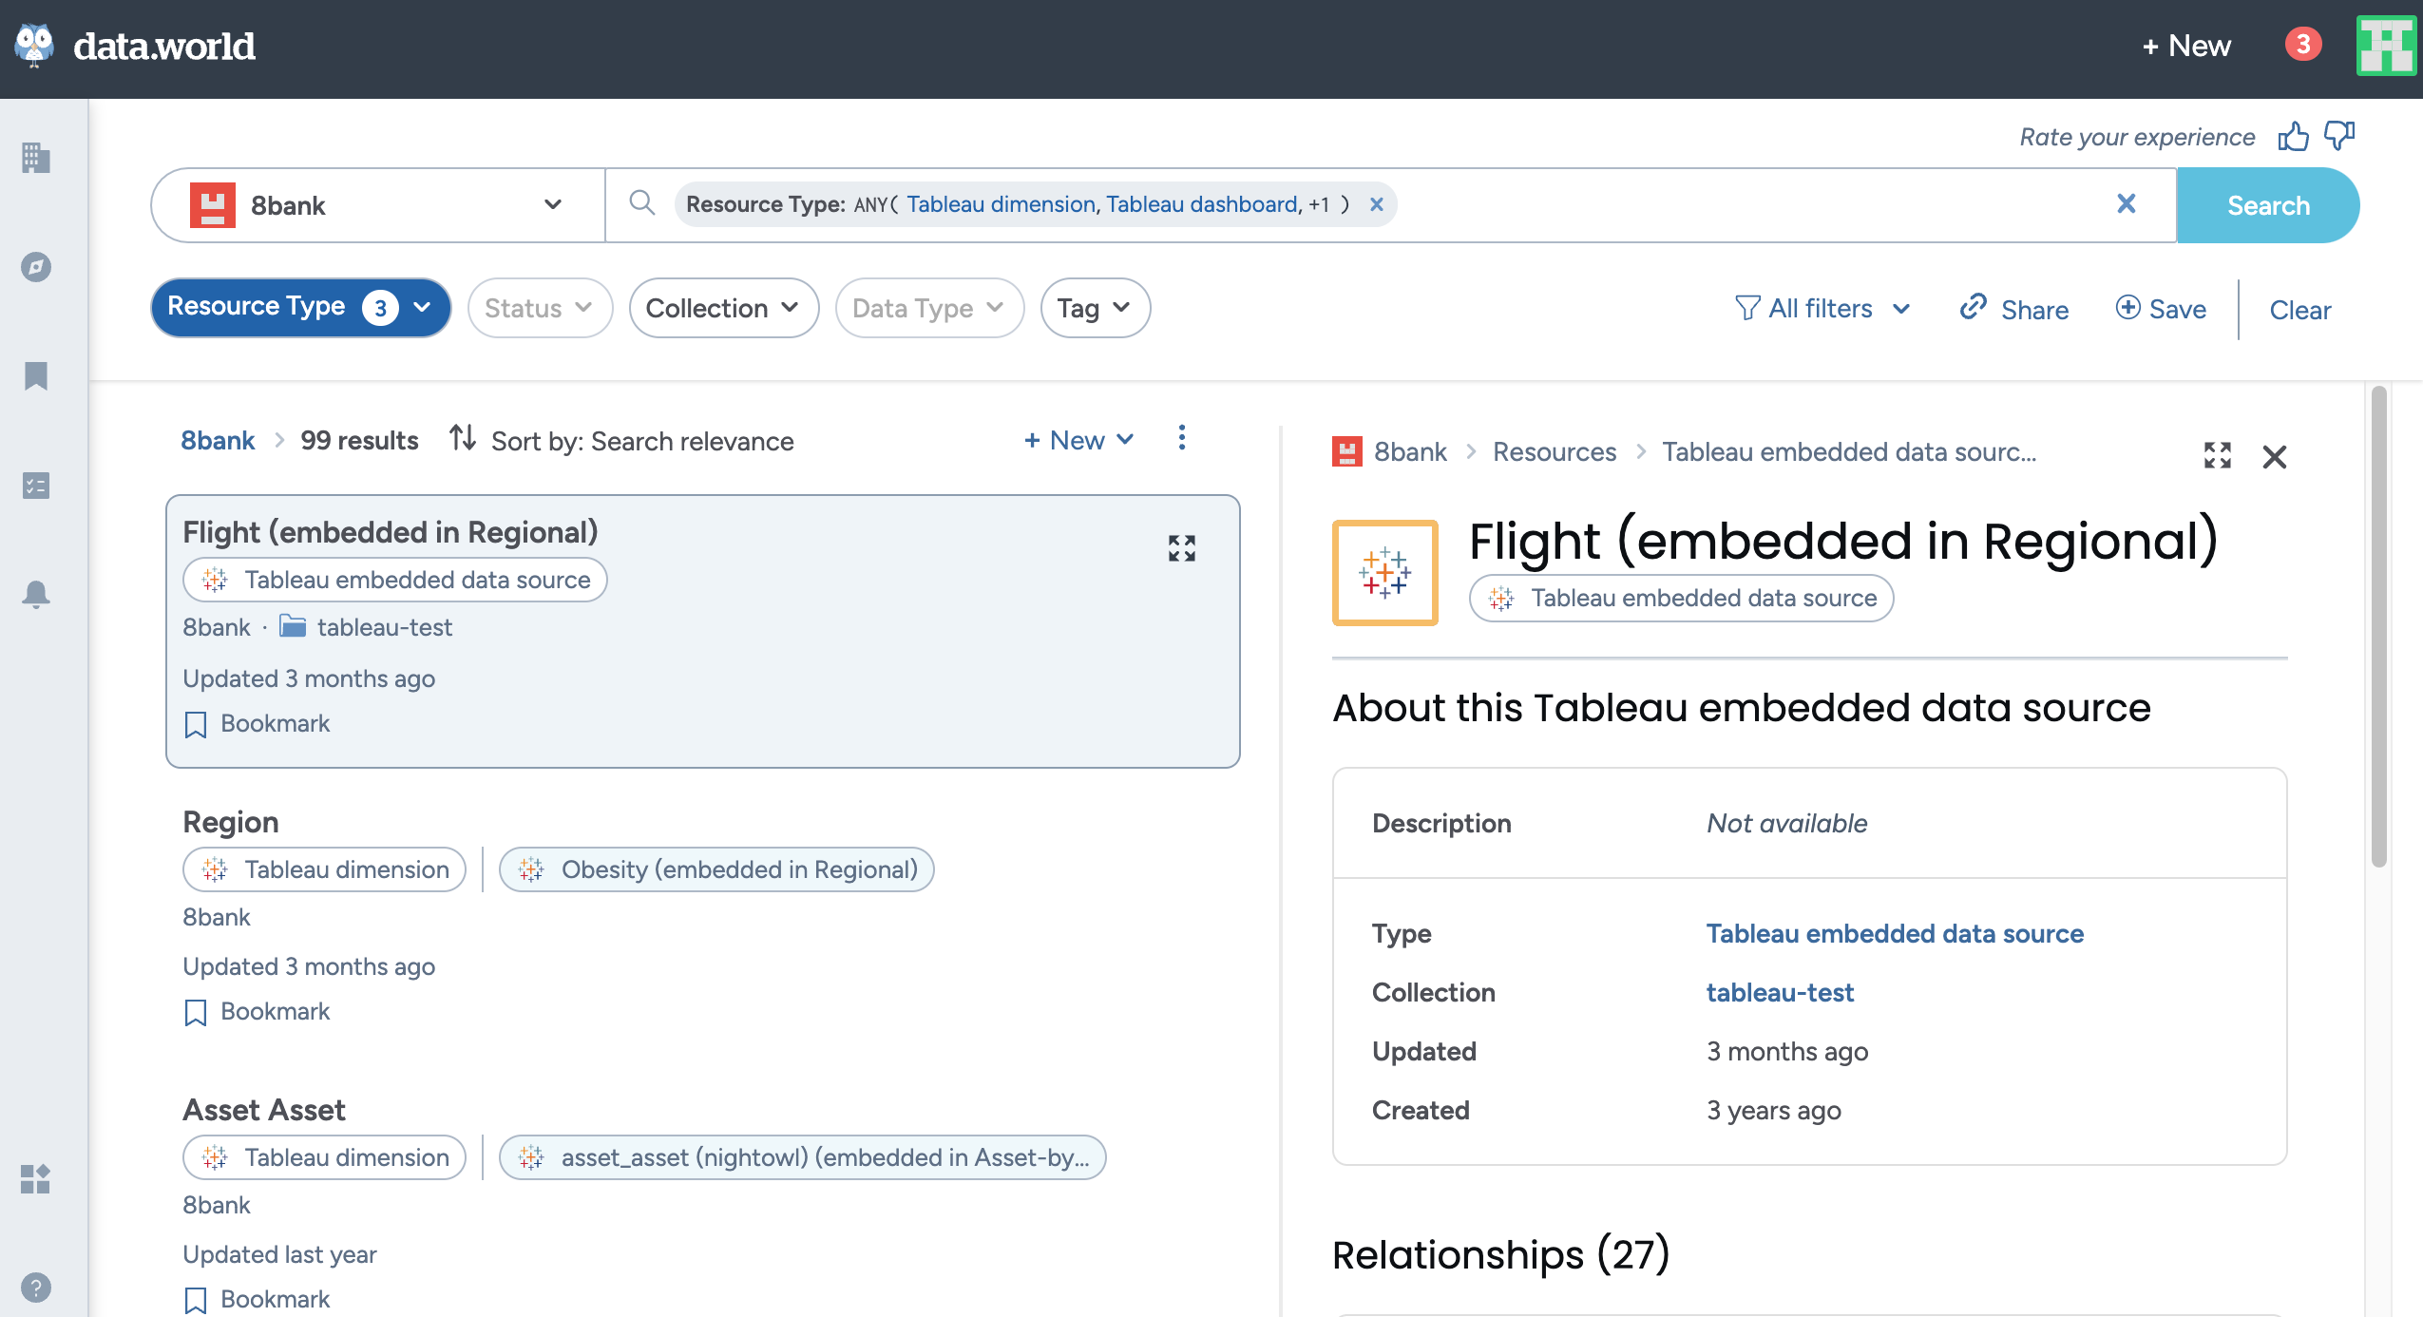Expand the detail panel to full screen

pos(2218,456)
